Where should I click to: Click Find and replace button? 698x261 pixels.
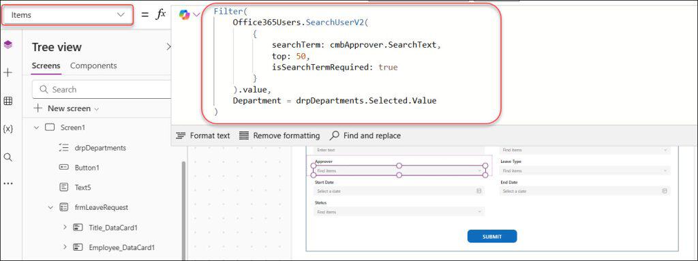click(x=365, y=136)
